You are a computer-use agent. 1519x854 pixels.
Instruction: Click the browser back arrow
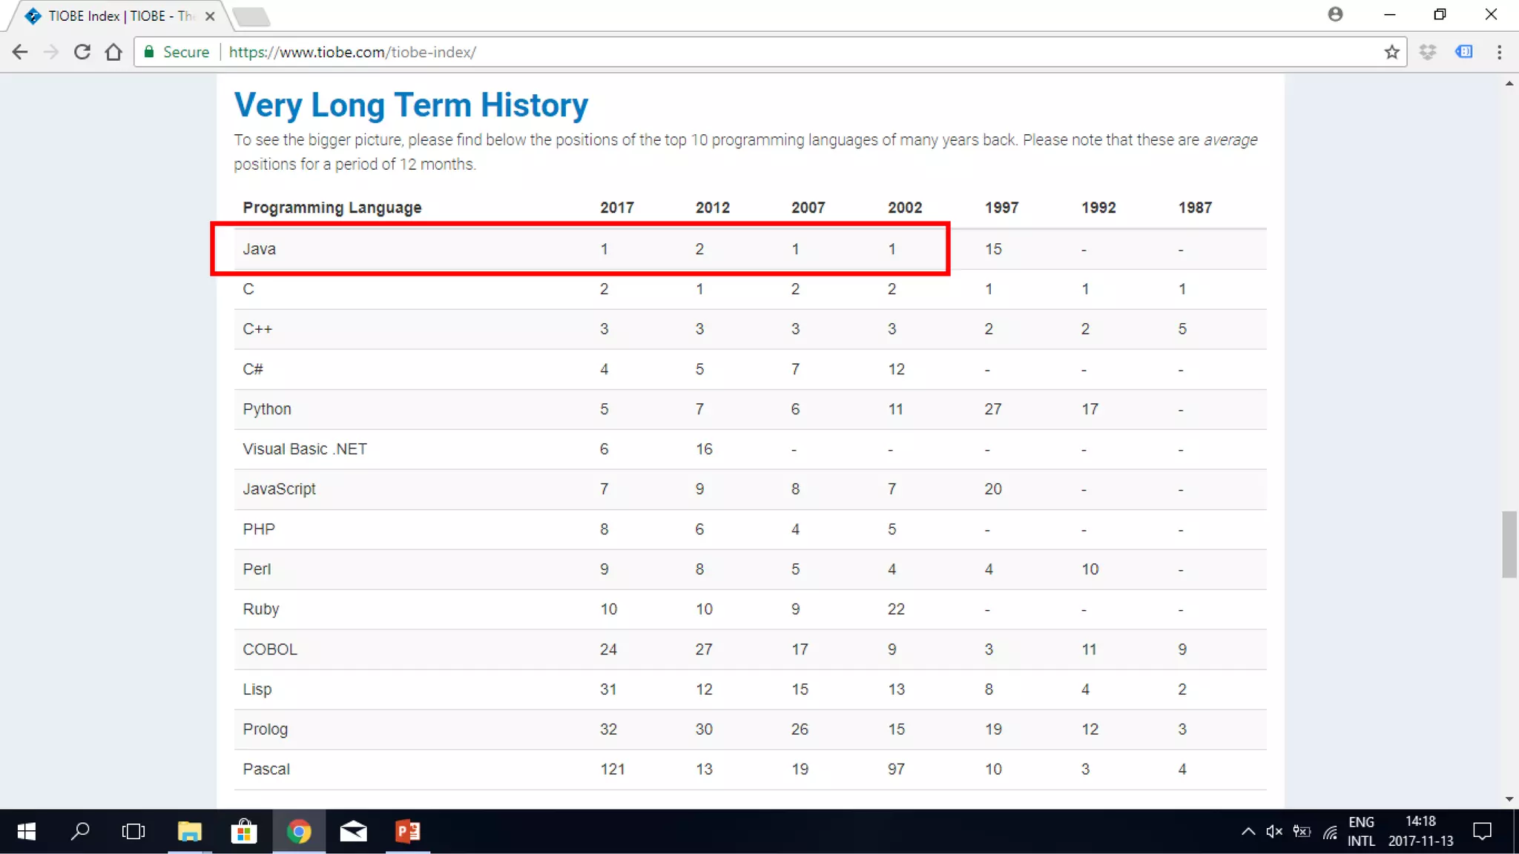point(20,52)
